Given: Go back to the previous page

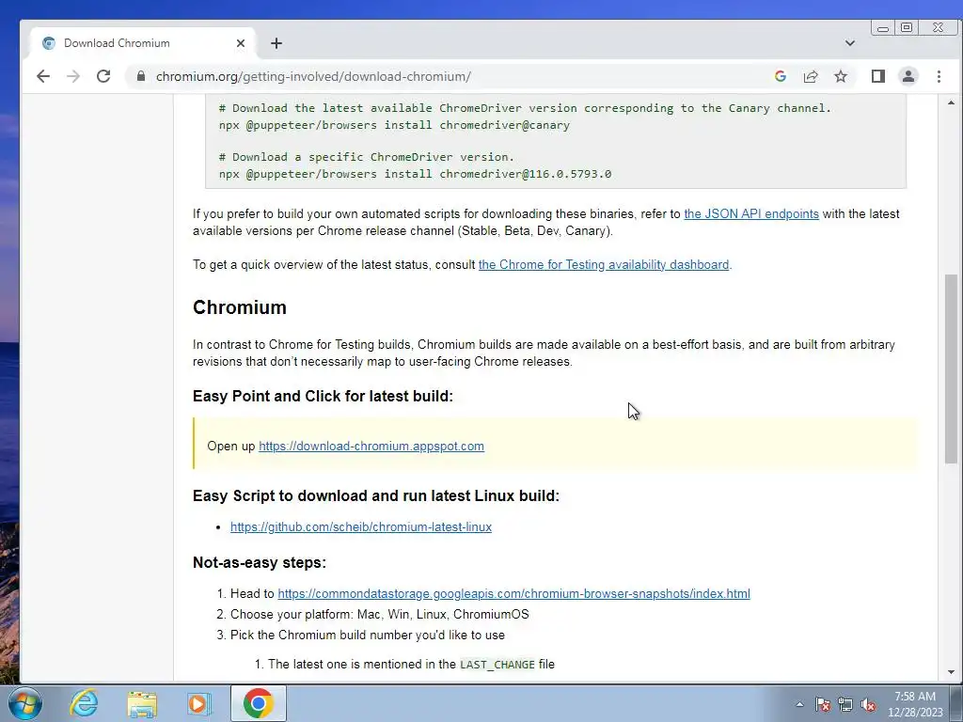Looking at the screenshot, I should click(x=43, y=76).
